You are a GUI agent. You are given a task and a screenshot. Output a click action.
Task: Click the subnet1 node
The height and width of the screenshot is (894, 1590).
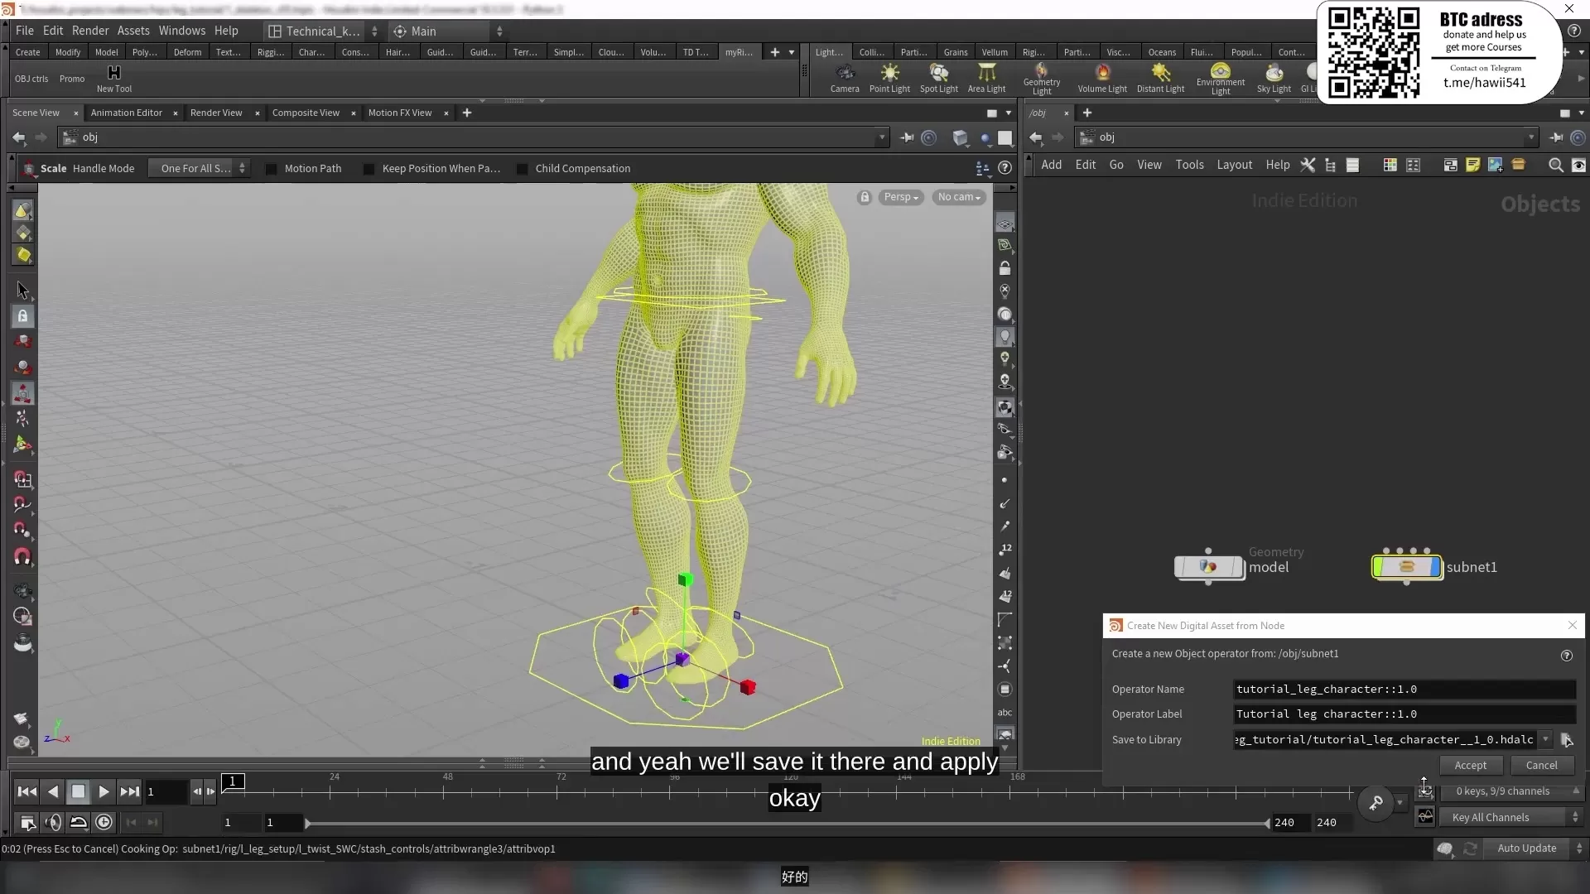1407,567
